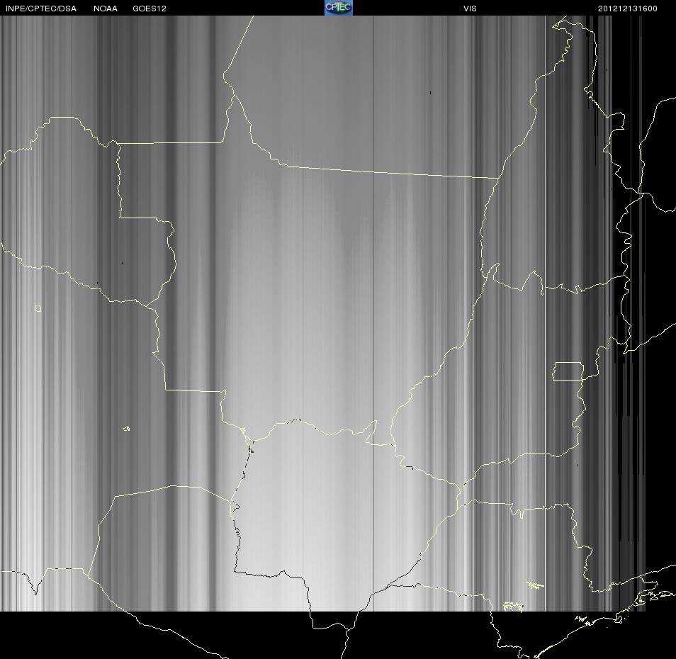This screenshot has width=676, height=659.
Task: Click the 201212131600 timestamp
Action: (627, 9)
